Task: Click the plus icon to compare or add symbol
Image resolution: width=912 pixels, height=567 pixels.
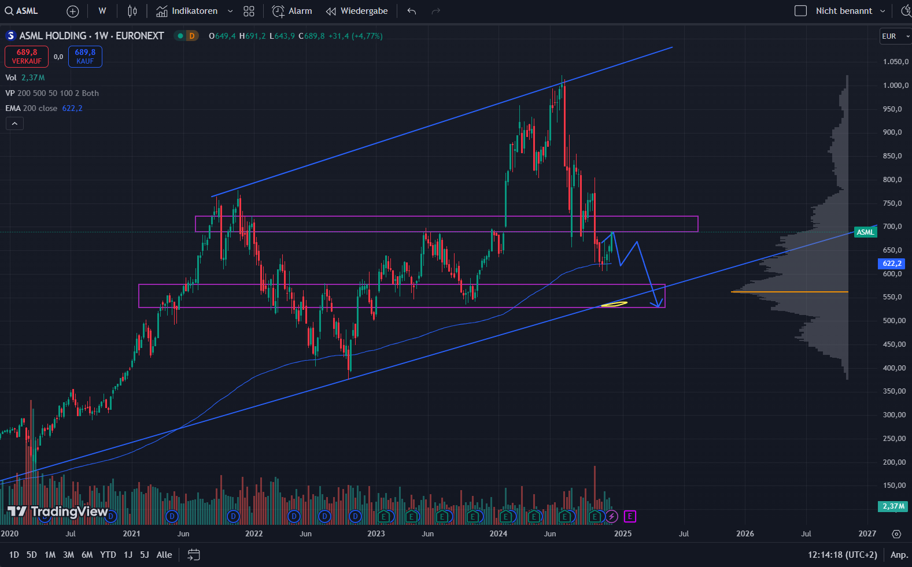Action: coord(73,11)
